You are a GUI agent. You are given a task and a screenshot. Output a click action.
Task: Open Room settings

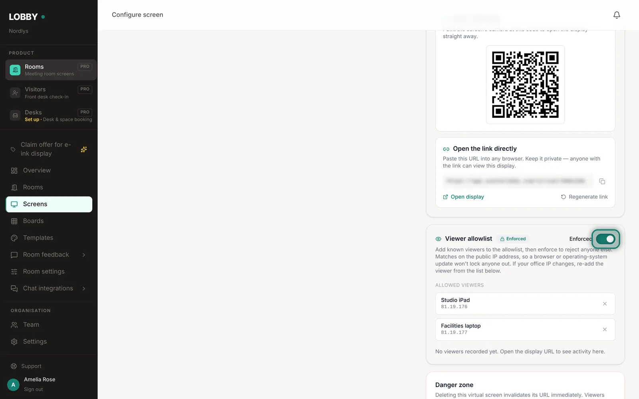[x=49, y=271]
